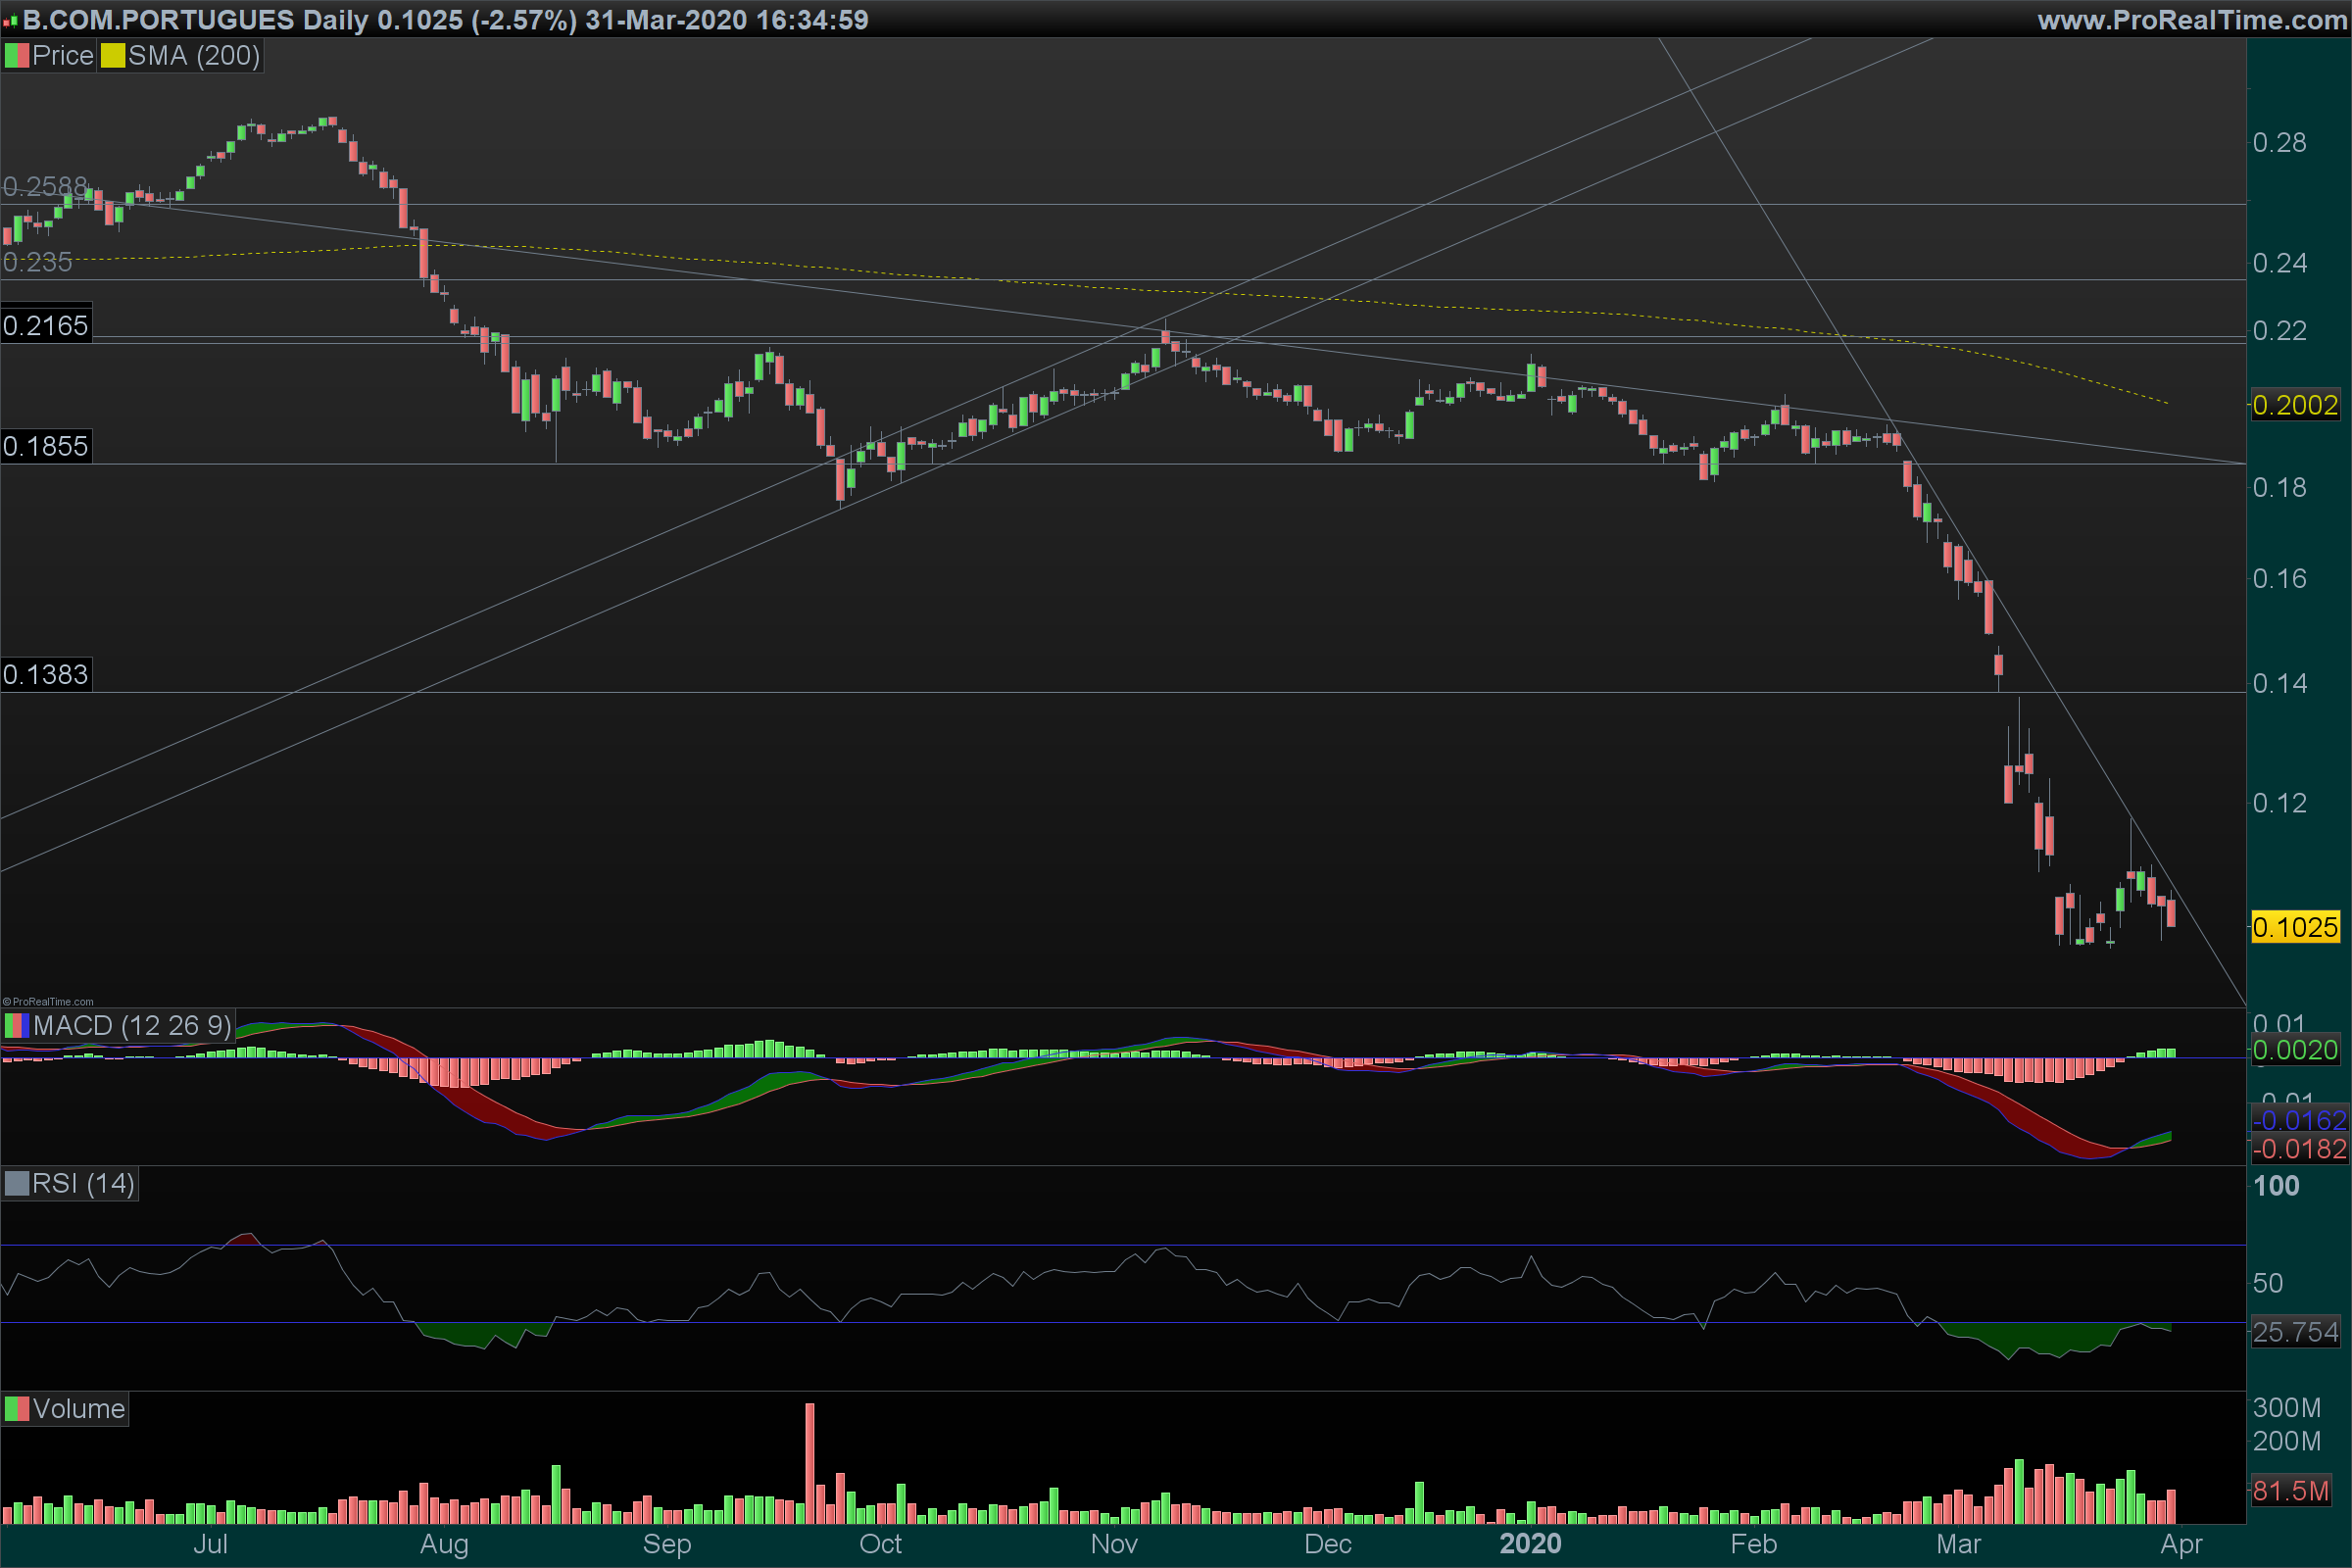This screenshot has width=2352, height=1568.
Task: Click the 0.2165 horizontal level label
Action: point(45,326)
